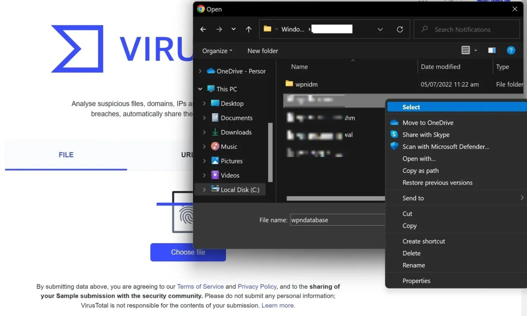Expand the address path dropdown
Screen dimensions: 527x316
pos(380,29)
